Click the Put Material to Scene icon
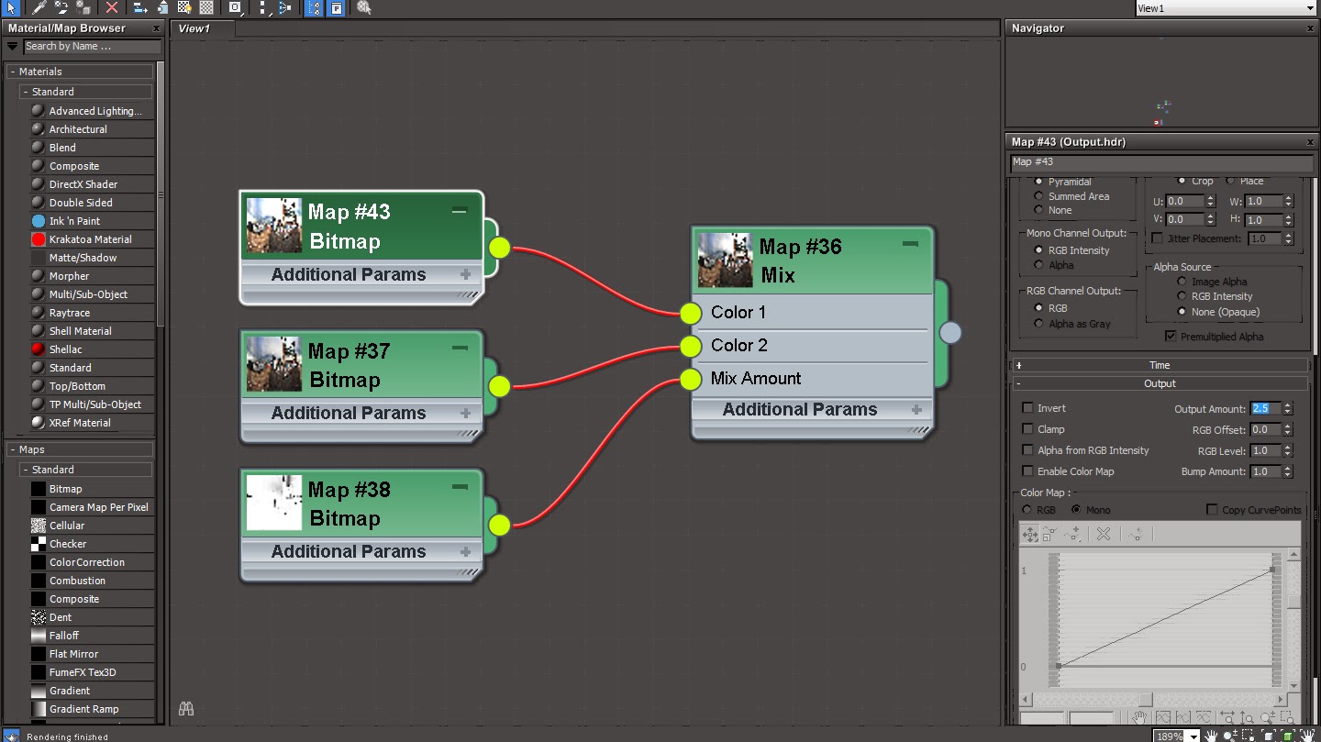Image resolution: width=1321 pixels, height=742 pixels. pyautogui.click(x=61, y=7)
